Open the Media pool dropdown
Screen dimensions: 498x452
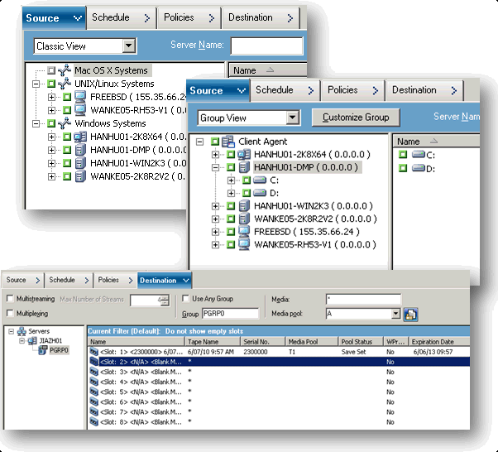point(395,314)
